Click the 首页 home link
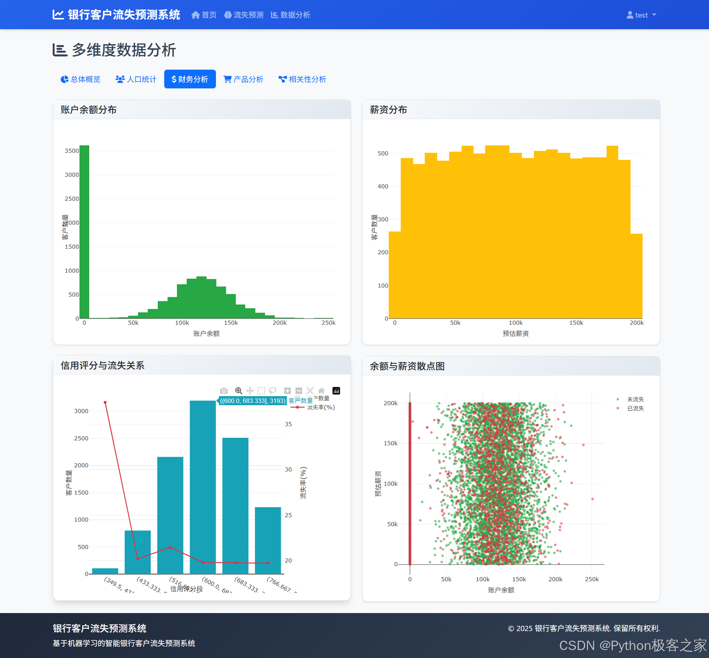709x658 pixels. coord(204,15)
